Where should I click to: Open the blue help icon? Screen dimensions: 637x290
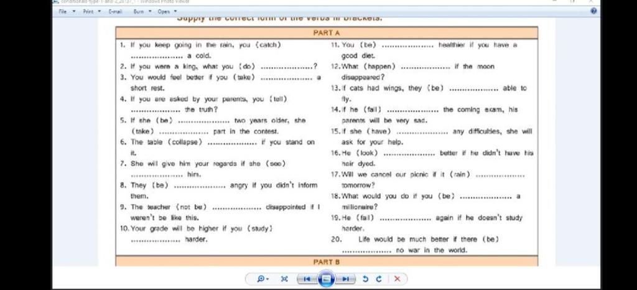pos(594,11)
